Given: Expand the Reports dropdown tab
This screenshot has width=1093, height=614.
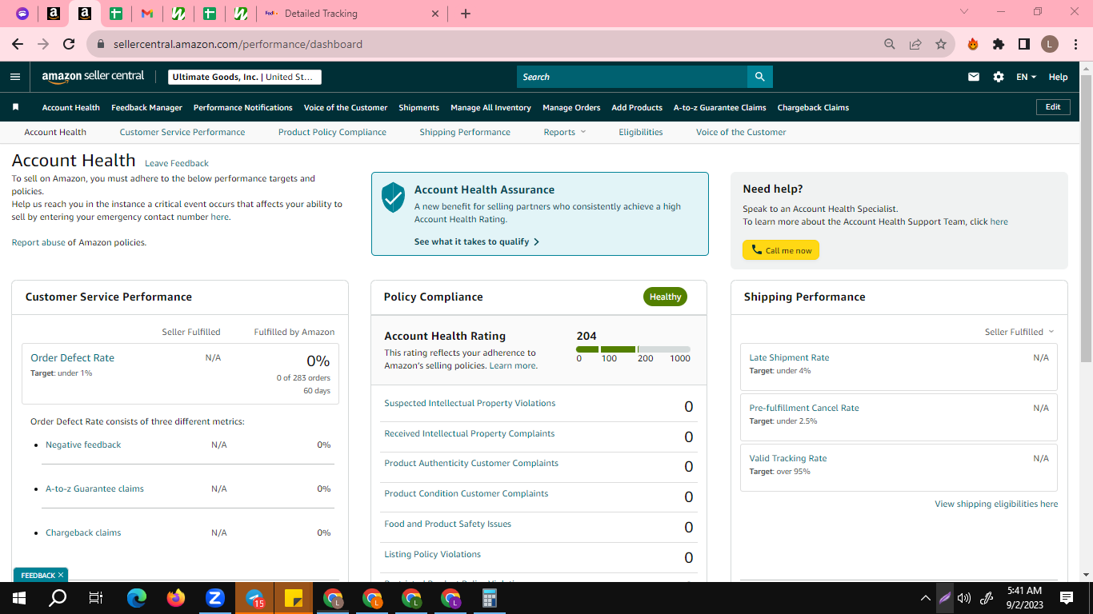Looking at the screenshot, I should pyautogui.click(x=564, y=132).
